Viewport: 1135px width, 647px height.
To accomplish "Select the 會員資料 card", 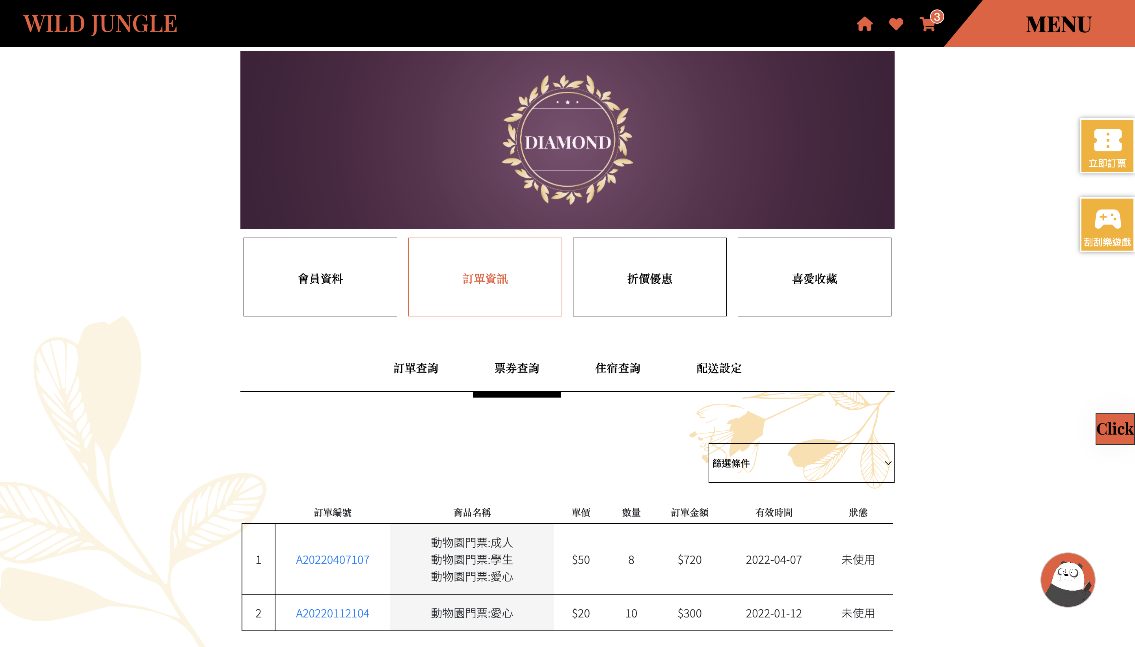I will (320, 277).
